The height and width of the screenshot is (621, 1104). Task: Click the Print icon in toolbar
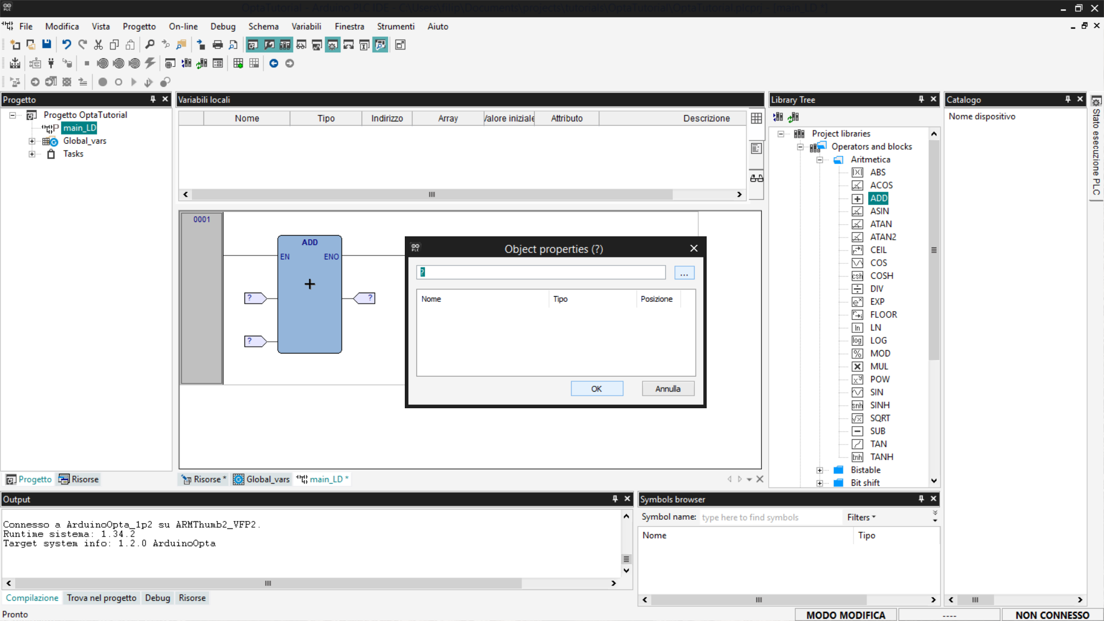[217, 44]
